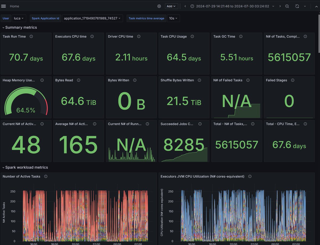The image size is (320, 245).
Task: Open dashboard settings gear icon
Action: point(159,6)
